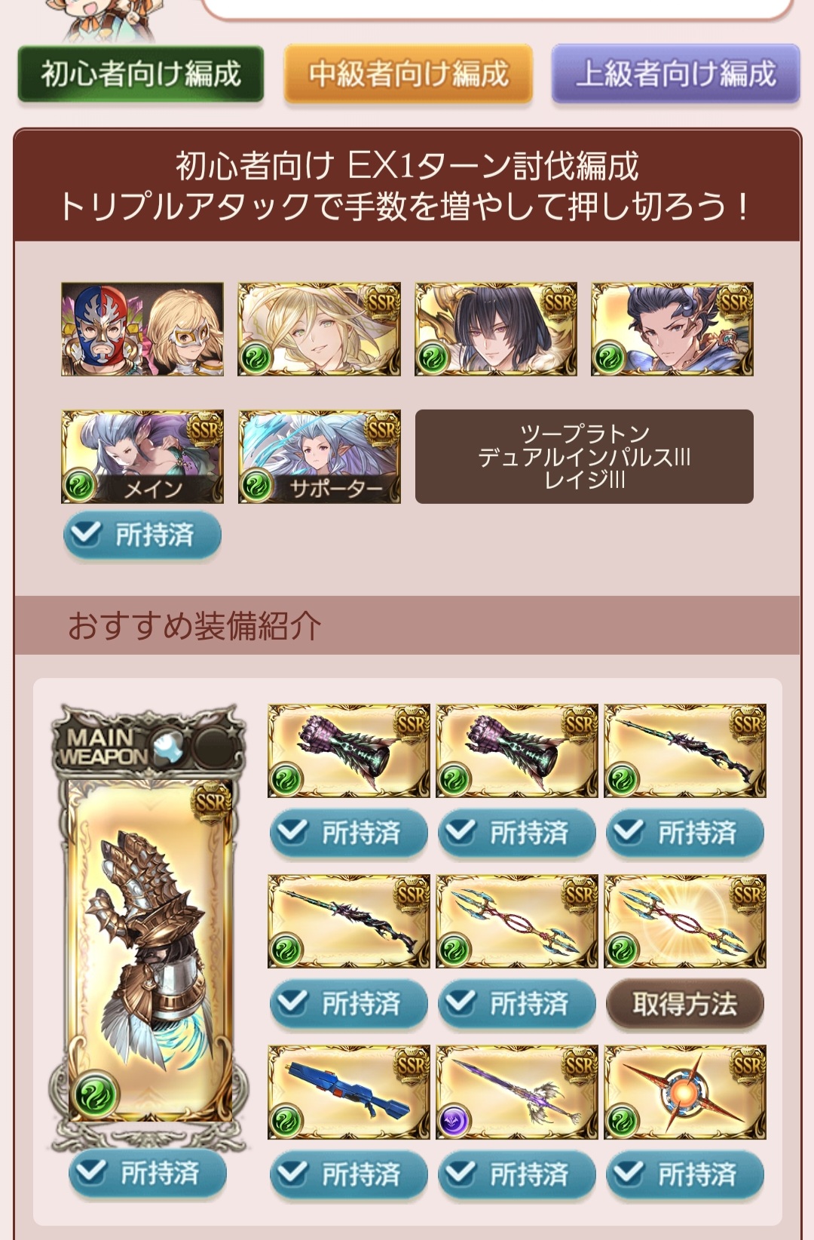Screen dimensions: 814x1240
Task: Switch to 中級者向け編成 tab
Action: pyautogui.click(x=409, y=74)
